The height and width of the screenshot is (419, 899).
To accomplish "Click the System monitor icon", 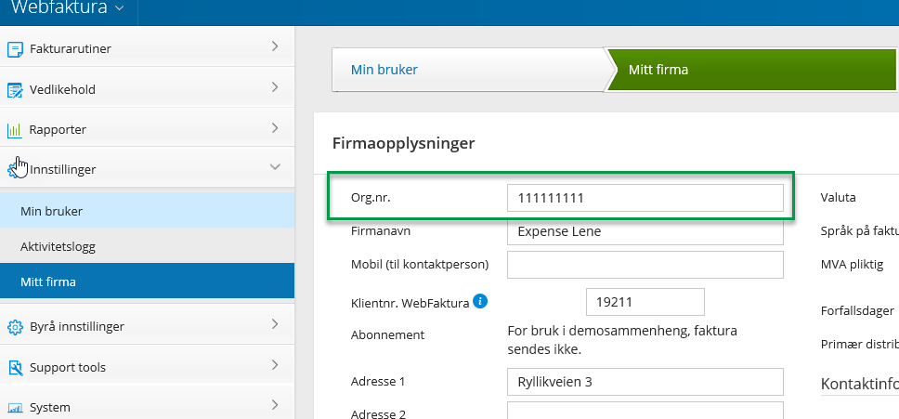I will [x=15, y=408].
